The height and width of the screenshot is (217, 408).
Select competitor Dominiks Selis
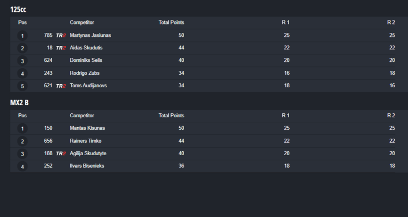86,60
